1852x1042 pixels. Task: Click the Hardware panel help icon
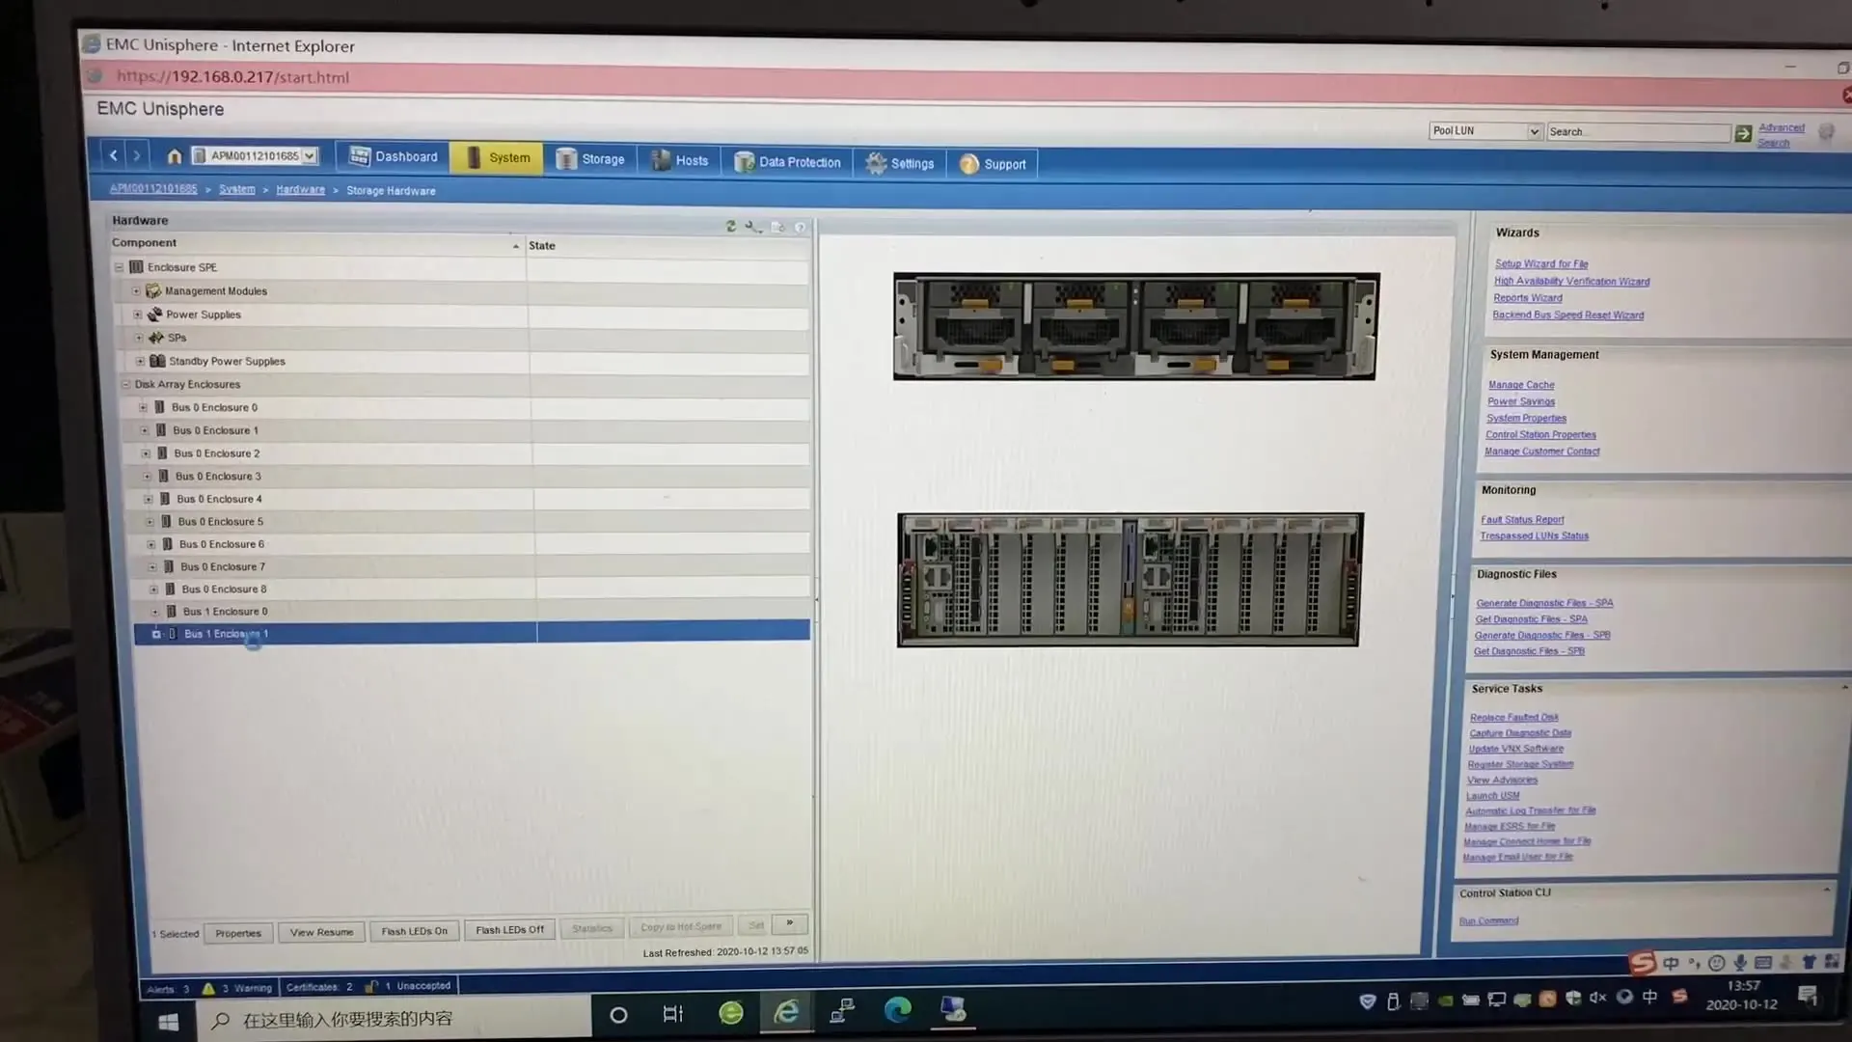(x=800, y=228)
